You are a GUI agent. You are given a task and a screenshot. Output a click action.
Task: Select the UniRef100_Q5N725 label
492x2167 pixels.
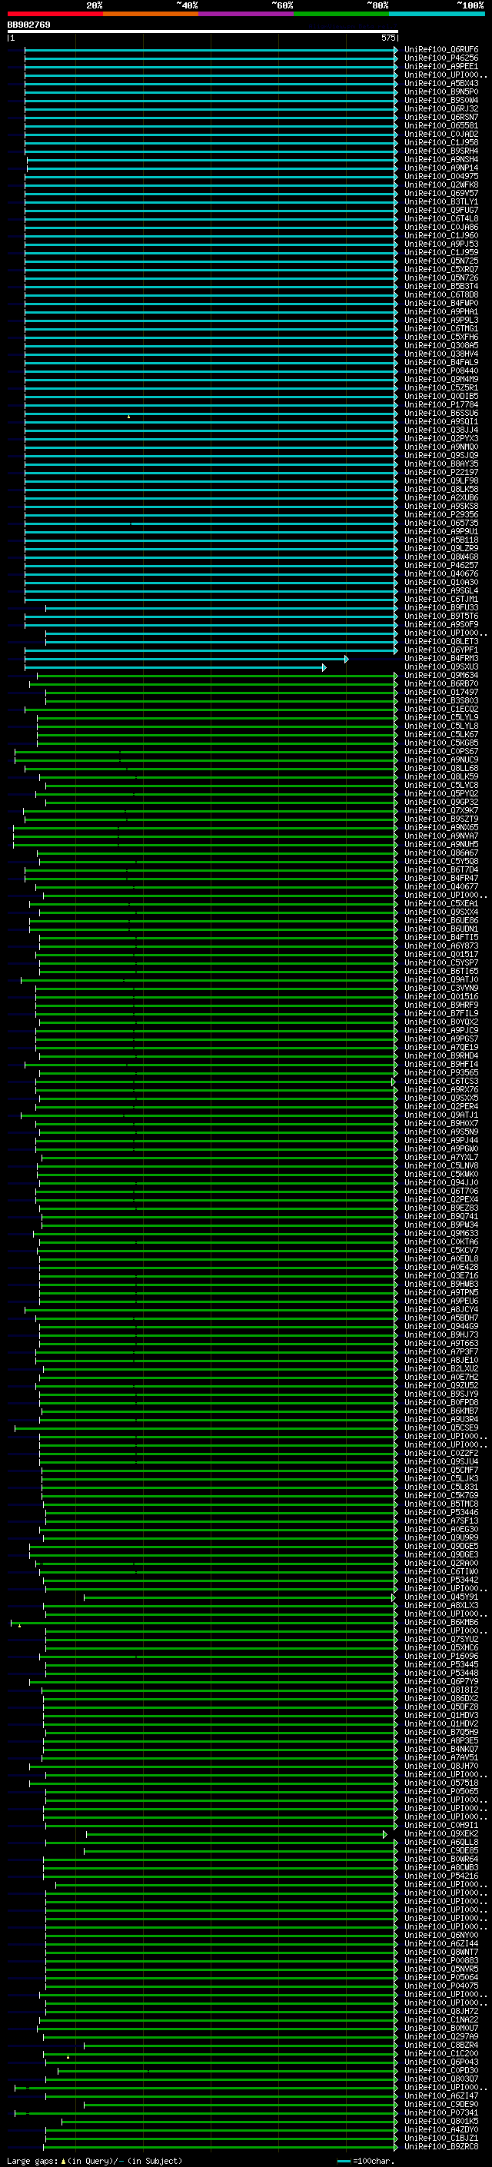(x=441, y=261)
